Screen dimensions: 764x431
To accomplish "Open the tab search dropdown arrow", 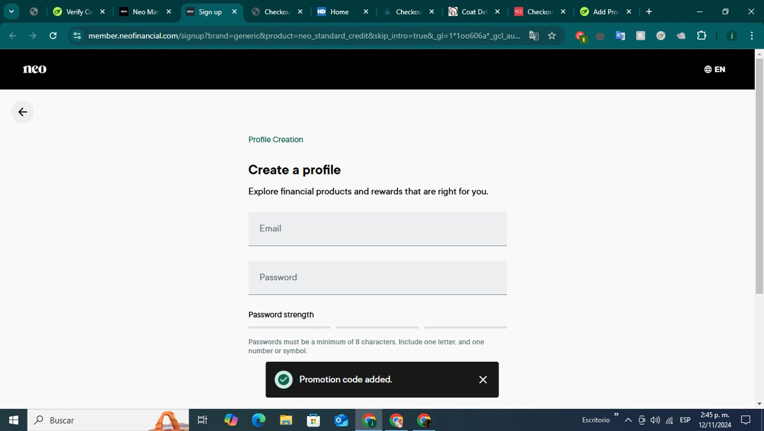I will click(11, 11).
